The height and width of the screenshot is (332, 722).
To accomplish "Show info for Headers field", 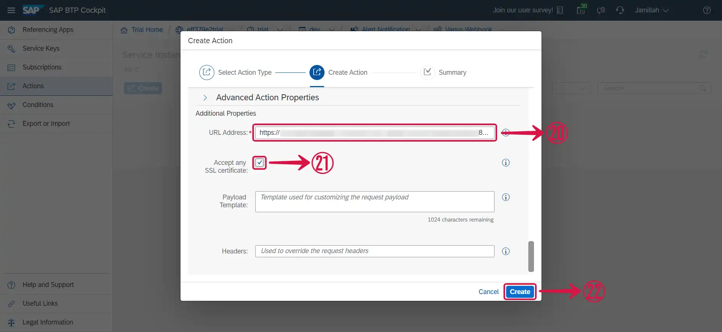I will [x=506, y=251].
